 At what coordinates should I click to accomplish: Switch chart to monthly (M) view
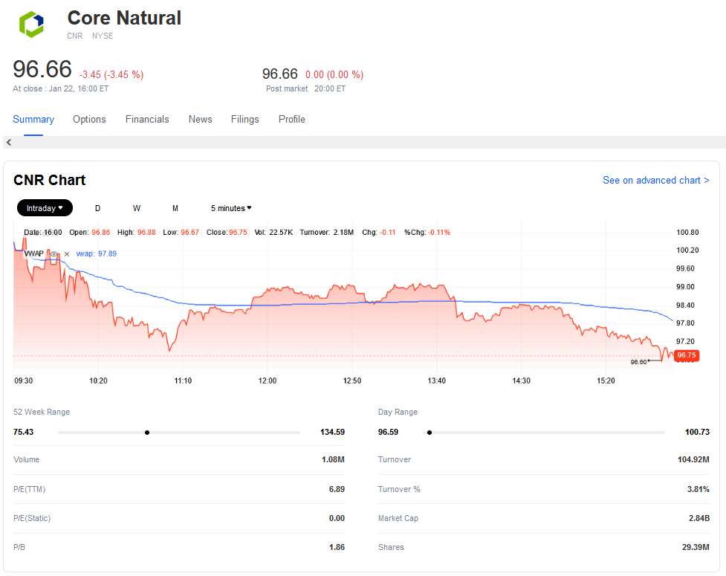pos(175,208)
